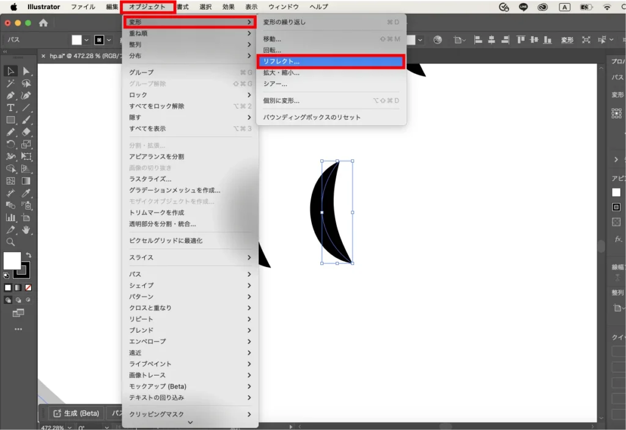Close the hp.ai document tab

coord(43,56)
